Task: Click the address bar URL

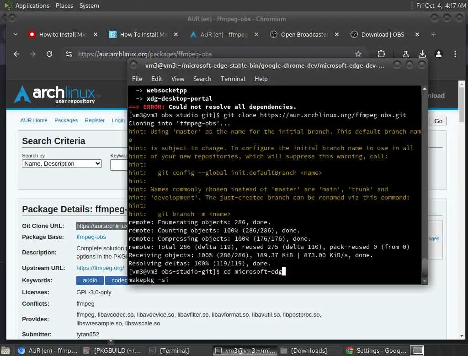Action: (x=145, y=54)
